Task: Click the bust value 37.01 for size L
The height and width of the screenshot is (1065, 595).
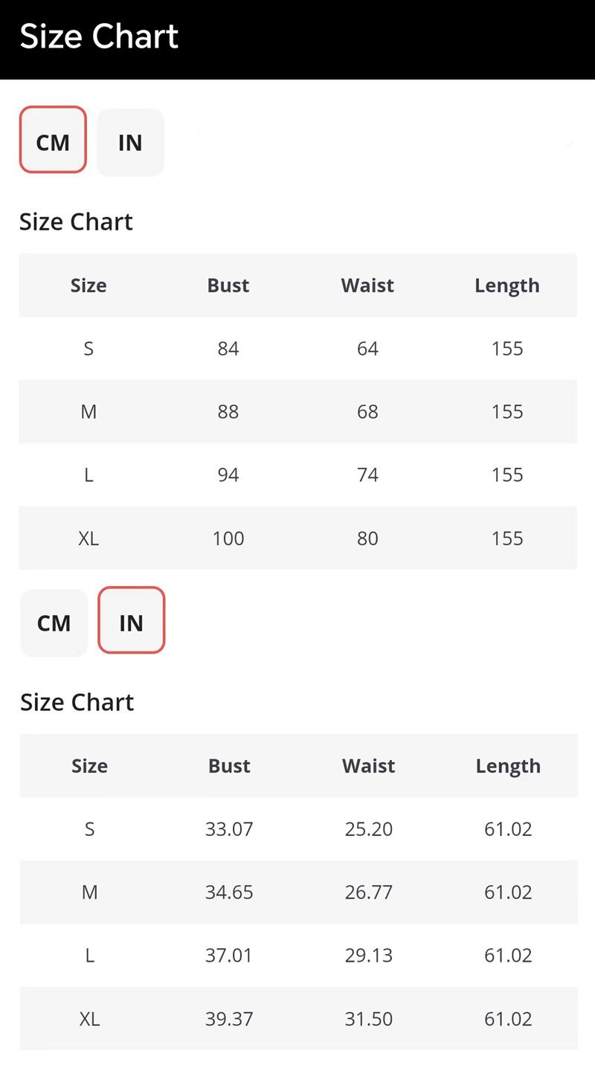Action: point(229,956)
